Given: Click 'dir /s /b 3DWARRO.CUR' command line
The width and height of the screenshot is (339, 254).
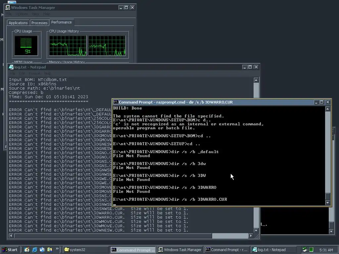Looking at the screenshot, I should [x=170, y=199].
